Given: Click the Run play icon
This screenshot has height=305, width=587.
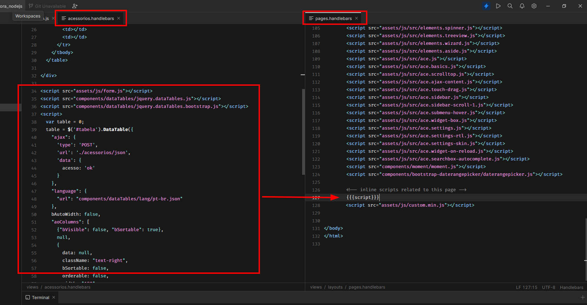Looking at the screenshot, I should click(498, 6).
